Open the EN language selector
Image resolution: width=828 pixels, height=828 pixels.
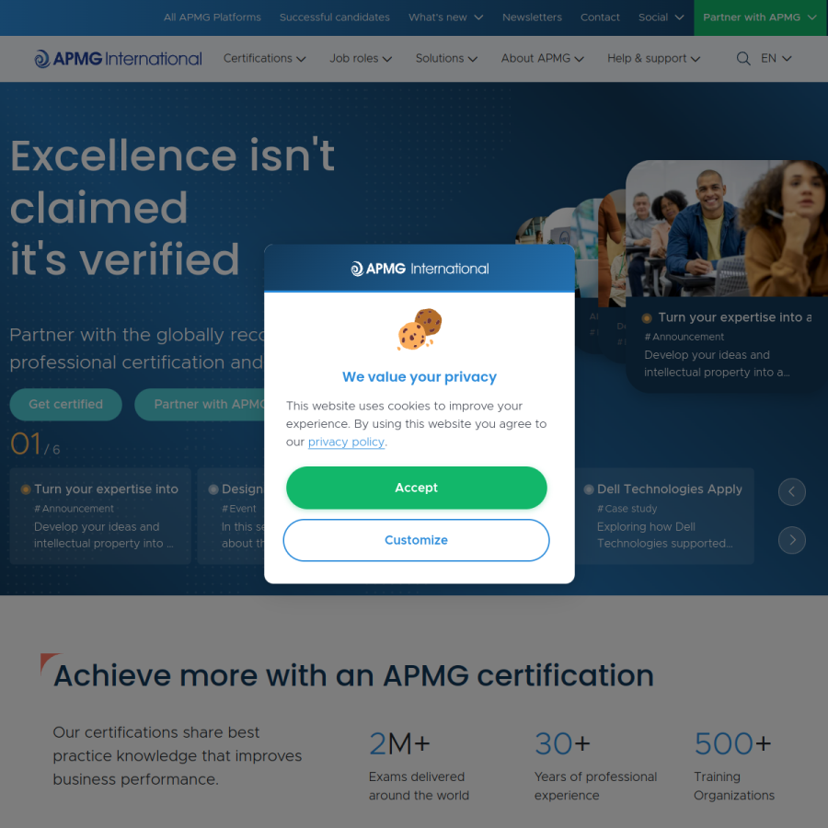tap(776, 59)
